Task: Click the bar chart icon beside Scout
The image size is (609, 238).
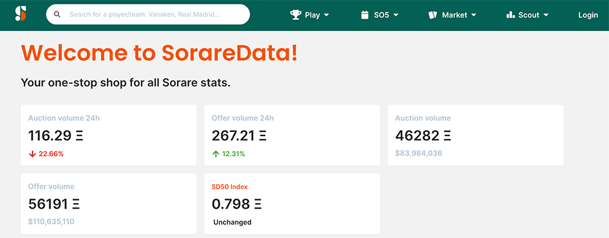Action: [510, 15]
